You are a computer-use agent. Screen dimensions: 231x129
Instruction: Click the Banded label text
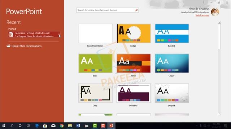coord(171,46)
